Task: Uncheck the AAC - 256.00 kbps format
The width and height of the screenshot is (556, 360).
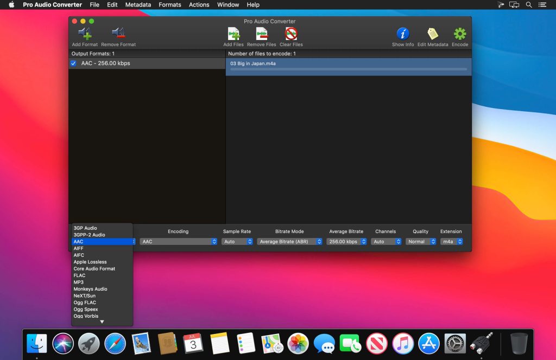Action: click(x=74, y=63)
